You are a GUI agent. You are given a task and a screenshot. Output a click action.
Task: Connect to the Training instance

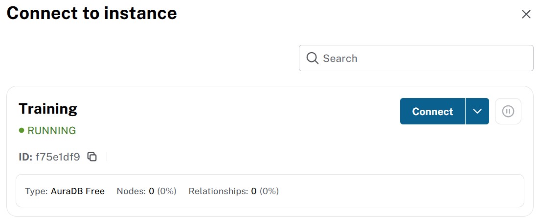432,112
